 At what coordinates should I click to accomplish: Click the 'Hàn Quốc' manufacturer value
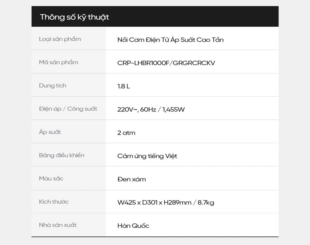pyautogui.click(x=133, y=226)
